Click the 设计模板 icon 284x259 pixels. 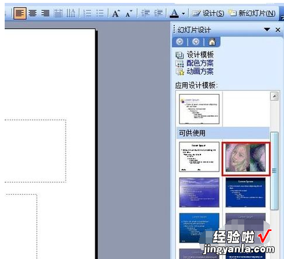click(179, 55)
